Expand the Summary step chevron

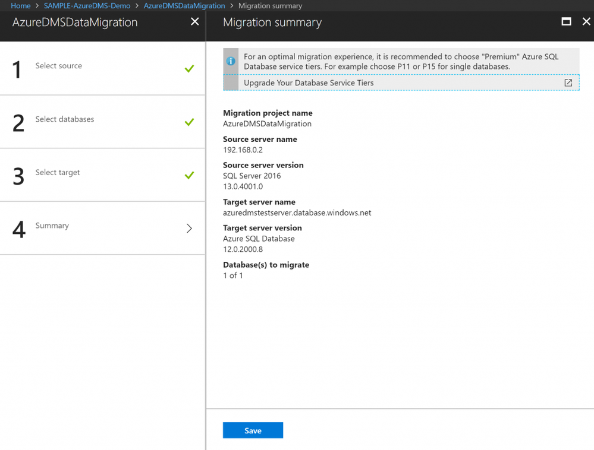point(190,229)
